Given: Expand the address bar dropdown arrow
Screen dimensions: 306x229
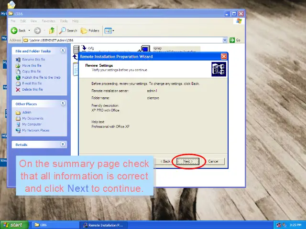Looking at the screenshot, I should [x=225, y=40].
